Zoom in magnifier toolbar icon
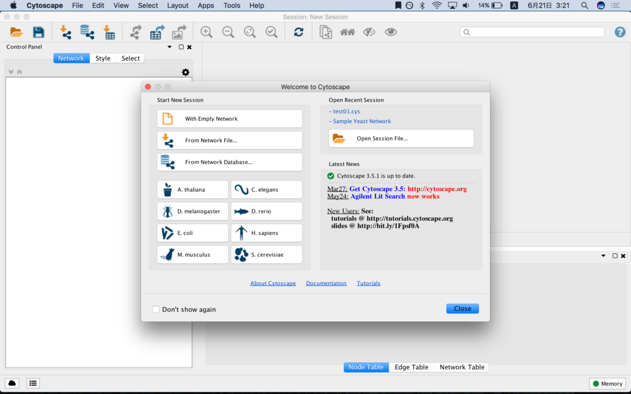Viewport: 631px width, 394px height. (206, 32)
